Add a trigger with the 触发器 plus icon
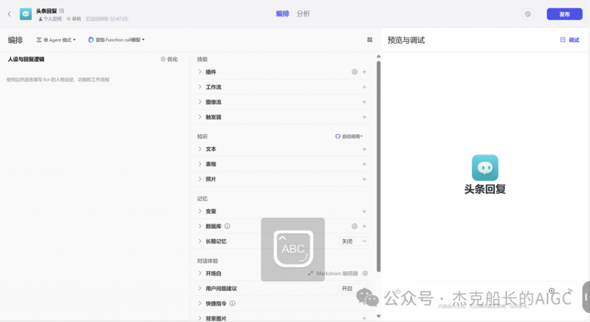 click(364, 117)
